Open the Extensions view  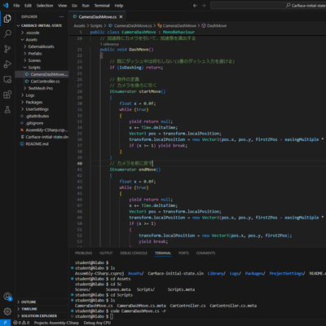[x=7, y=95]
